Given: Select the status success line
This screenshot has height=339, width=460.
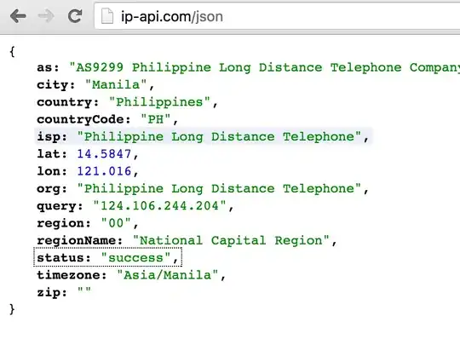Looking at the screenshot, I should (107, 257).
